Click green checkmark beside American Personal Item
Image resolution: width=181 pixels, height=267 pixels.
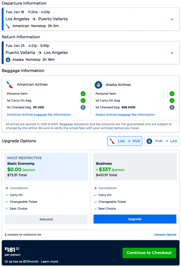[x=83, y=94]
